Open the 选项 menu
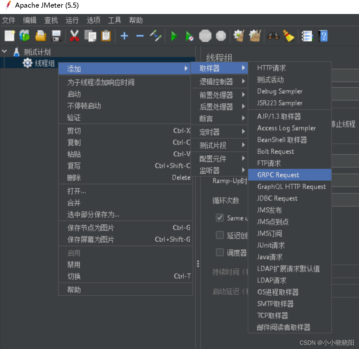 tap(93, 20)
